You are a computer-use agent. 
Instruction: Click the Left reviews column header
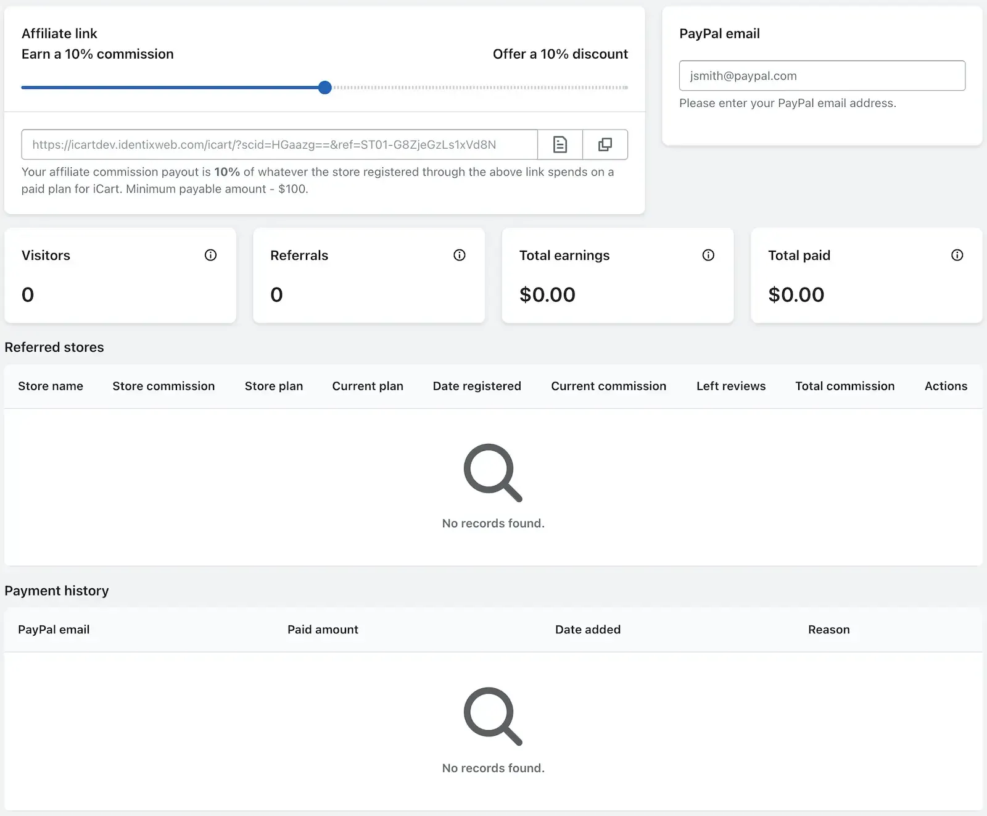pos(731,386)
